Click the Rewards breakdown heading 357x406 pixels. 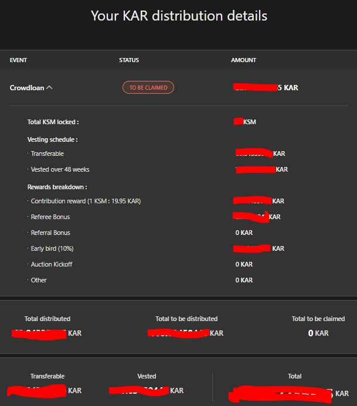click(57, 187)
